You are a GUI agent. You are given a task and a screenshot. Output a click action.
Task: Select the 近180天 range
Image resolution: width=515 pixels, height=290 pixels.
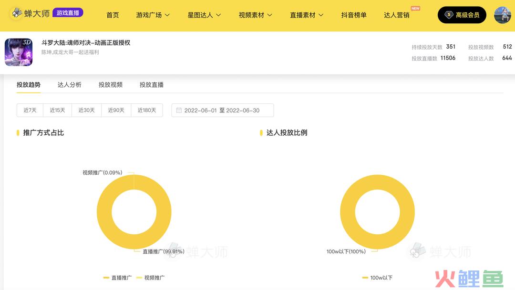[x=146, y=110]
